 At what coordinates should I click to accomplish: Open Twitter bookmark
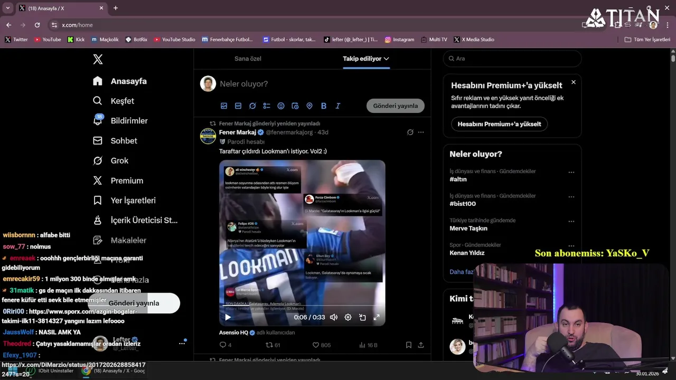(16, 40)
